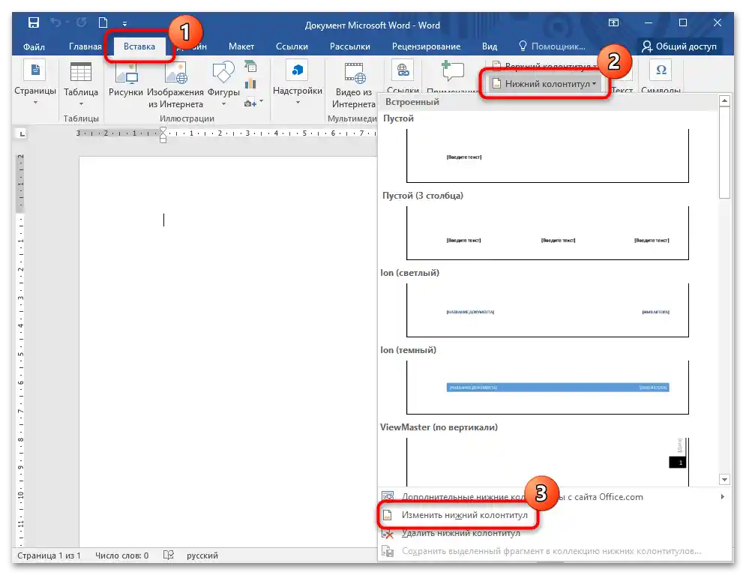
Task: Click the SmartArt icon beside Фигуры
Action: (x=250, y=66)
